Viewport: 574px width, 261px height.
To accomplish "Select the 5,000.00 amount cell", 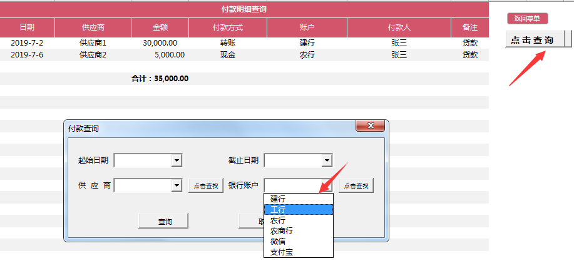I will point(160,55).
